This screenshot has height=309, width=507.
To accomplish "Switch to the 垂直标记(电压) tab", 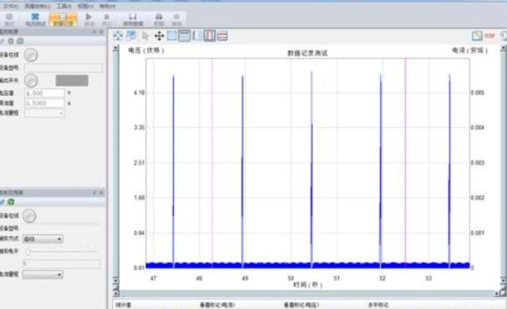I will pos(301,305).
